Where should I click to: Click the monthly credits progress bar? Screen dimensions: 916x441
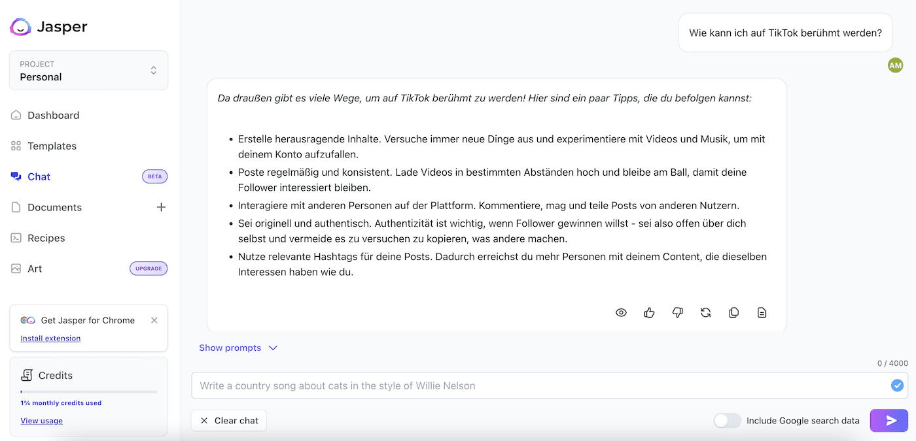pos(89,392)
